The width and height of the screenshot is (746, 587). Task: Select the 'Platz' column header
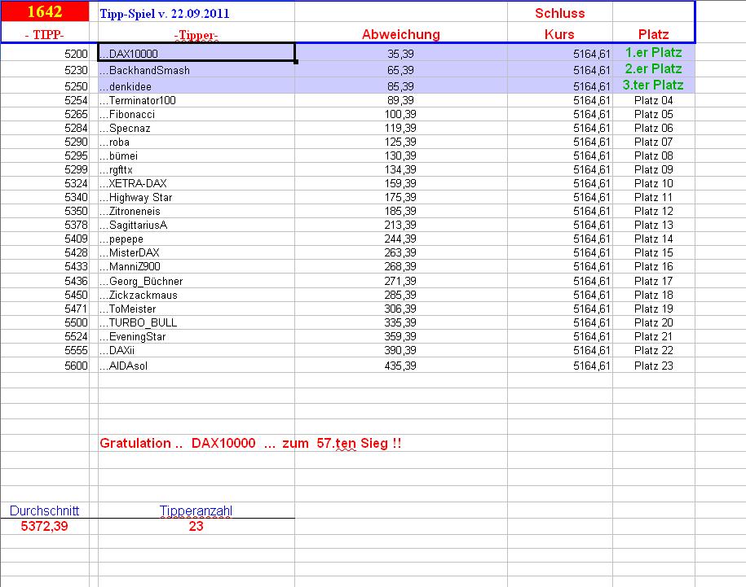click(653, 34)
